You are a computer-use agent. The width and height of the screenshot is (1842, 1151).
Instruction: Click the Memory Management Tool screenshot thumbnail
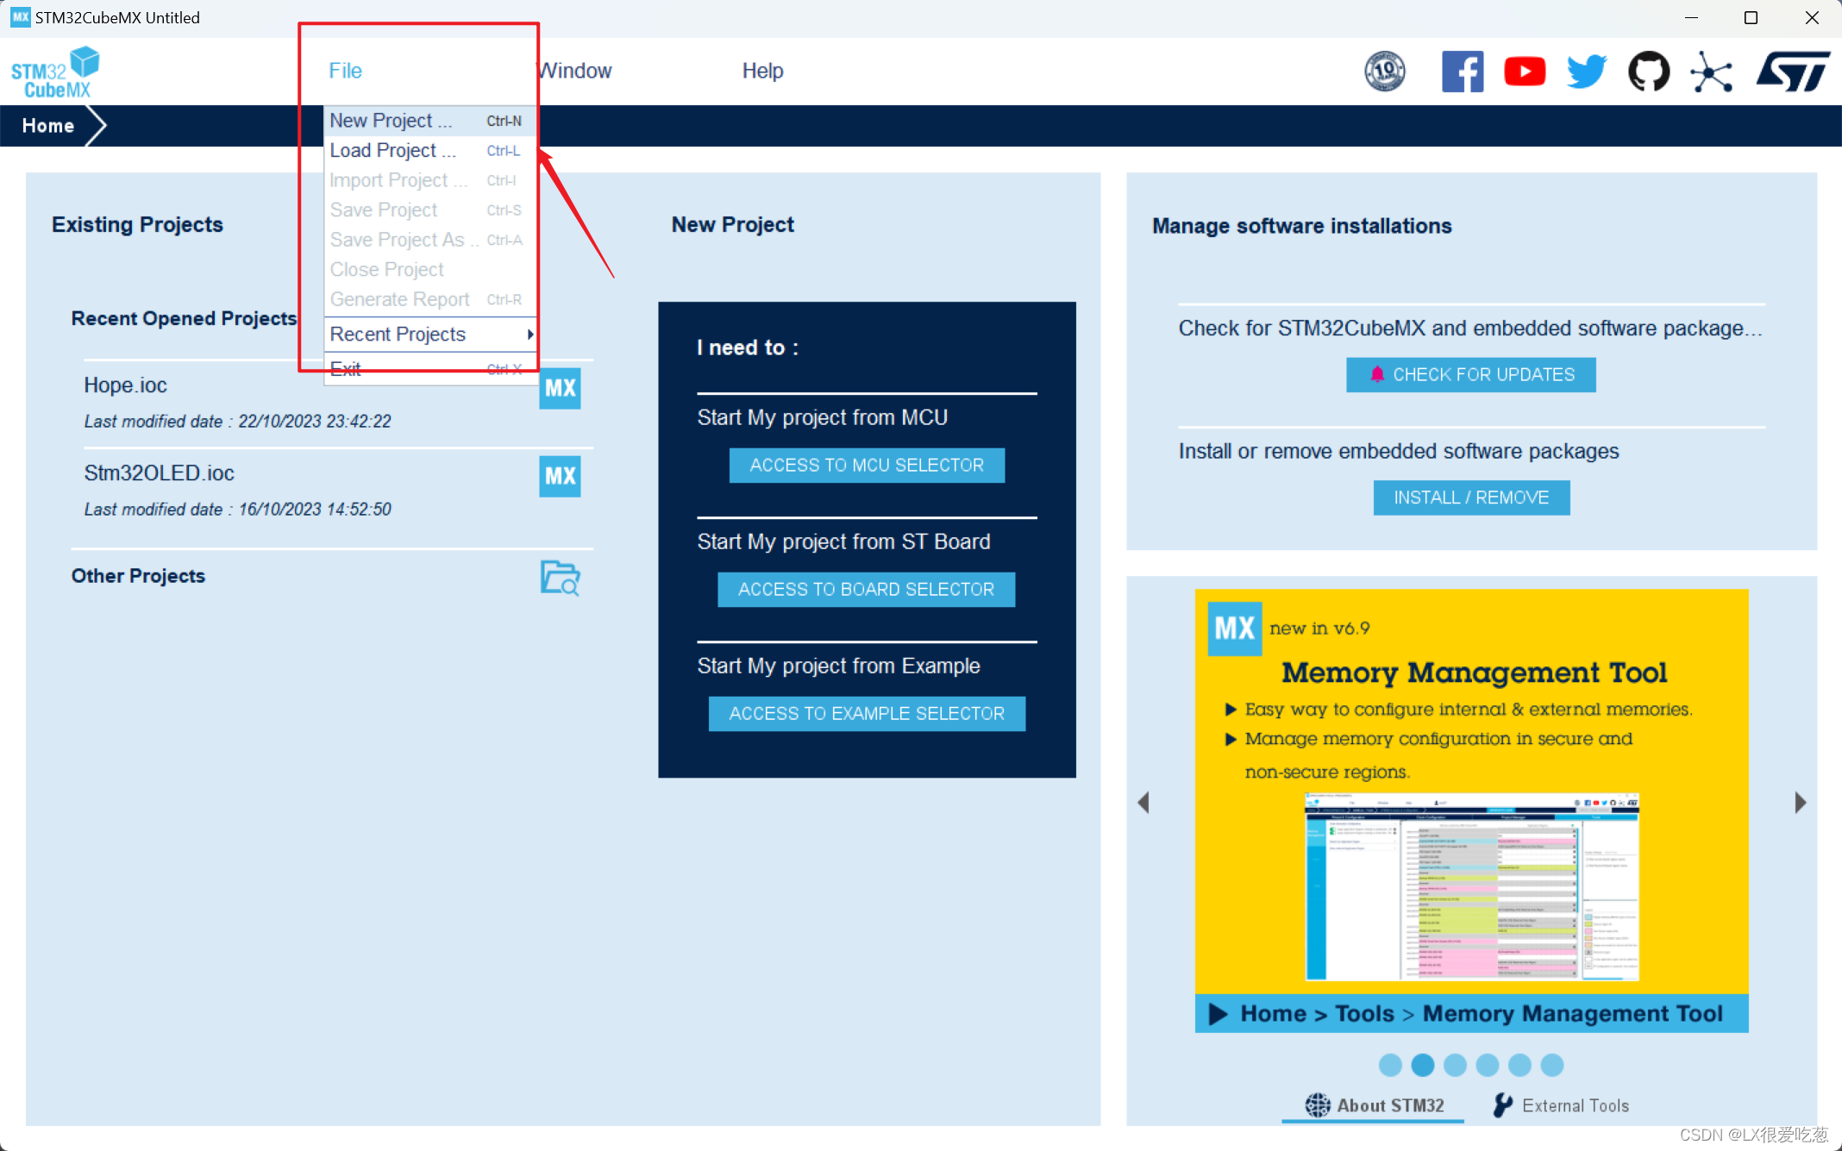[1471, 887]
